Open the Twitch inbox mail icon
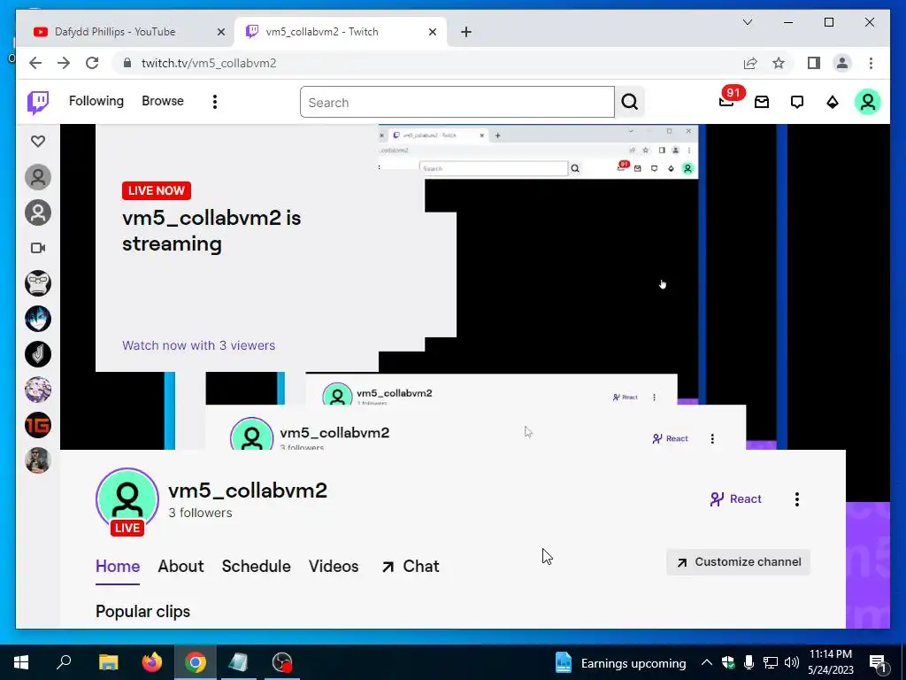 pyautogui.click(x=762, y=103)
